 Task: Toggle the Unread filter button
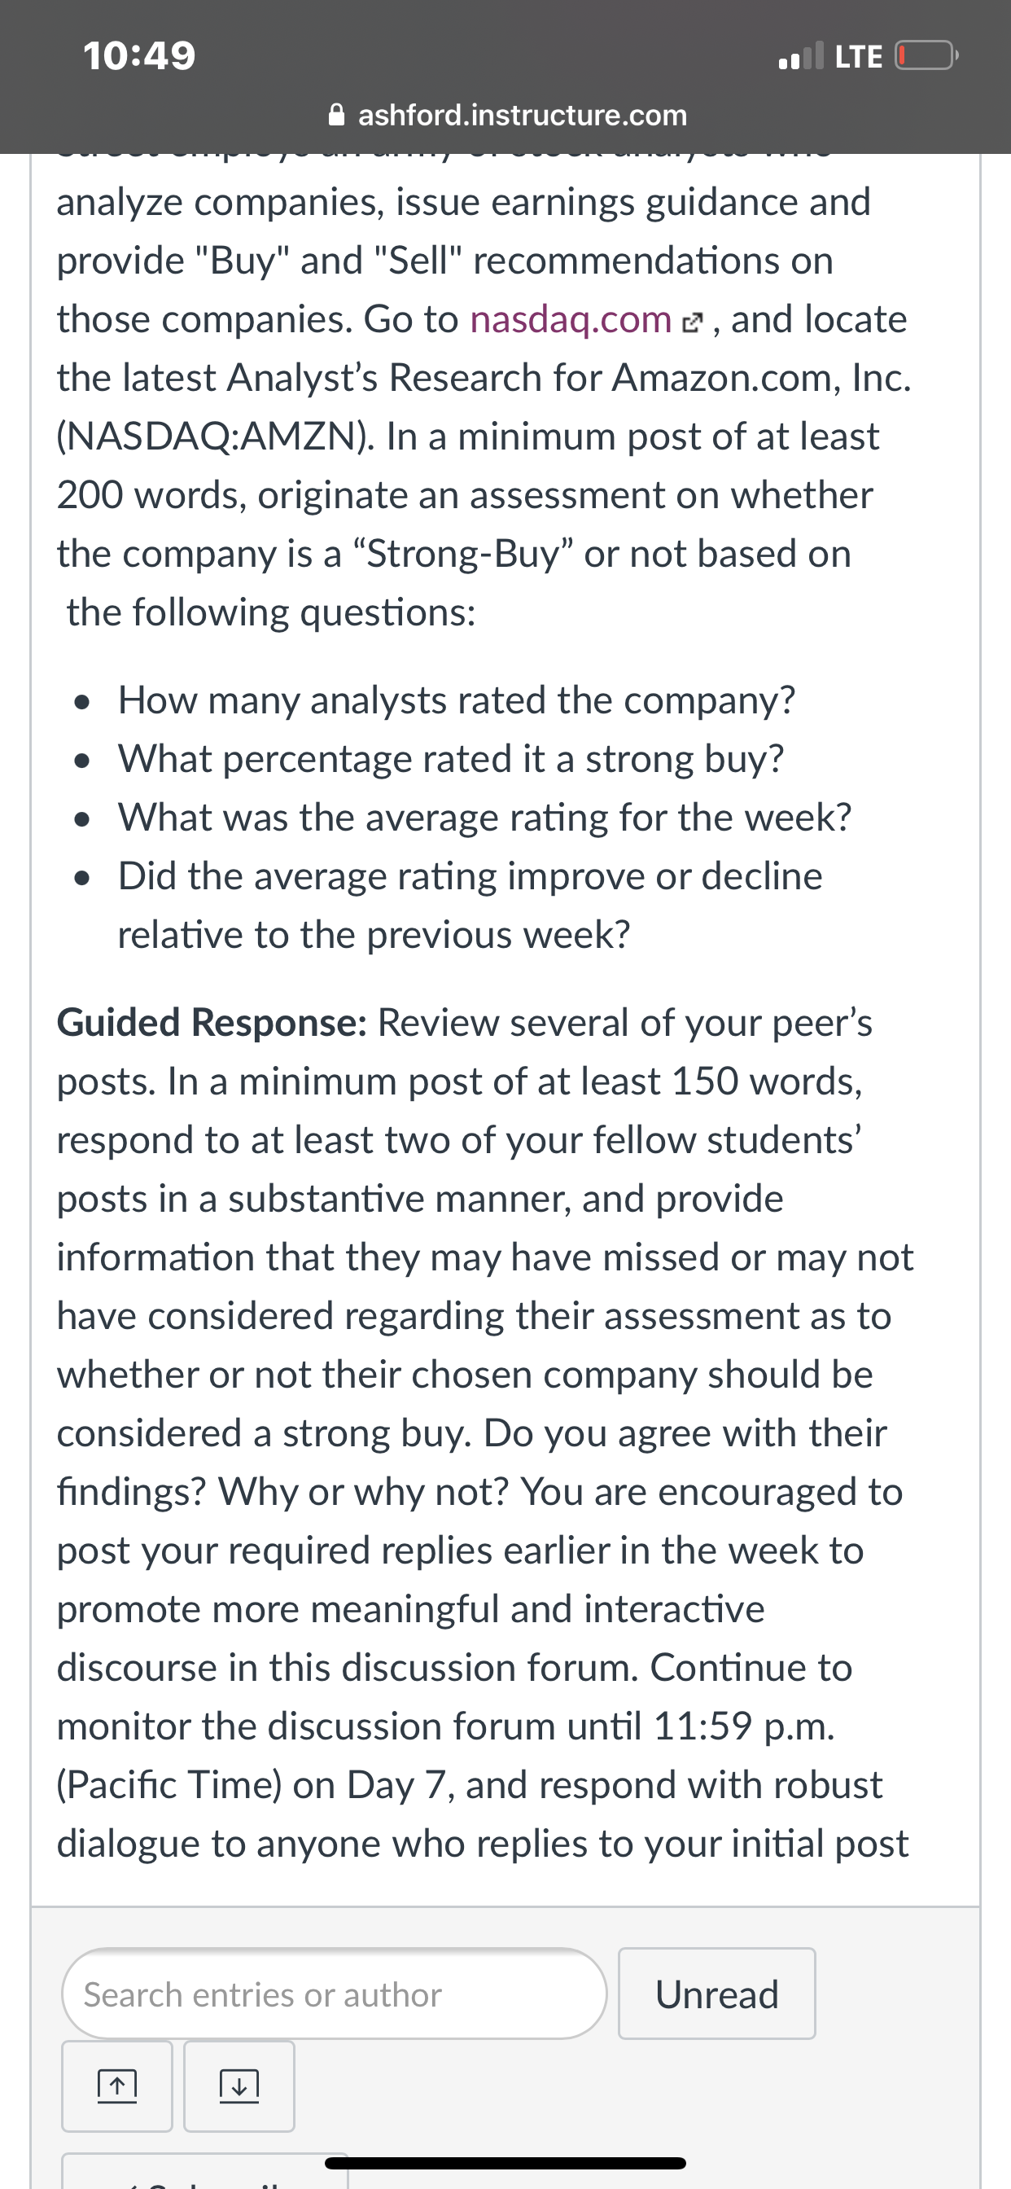717,1994
